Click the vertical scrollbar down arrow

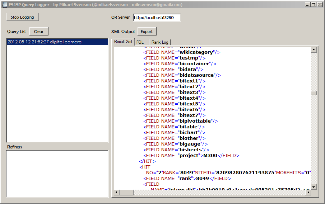[x=314, y=187]
